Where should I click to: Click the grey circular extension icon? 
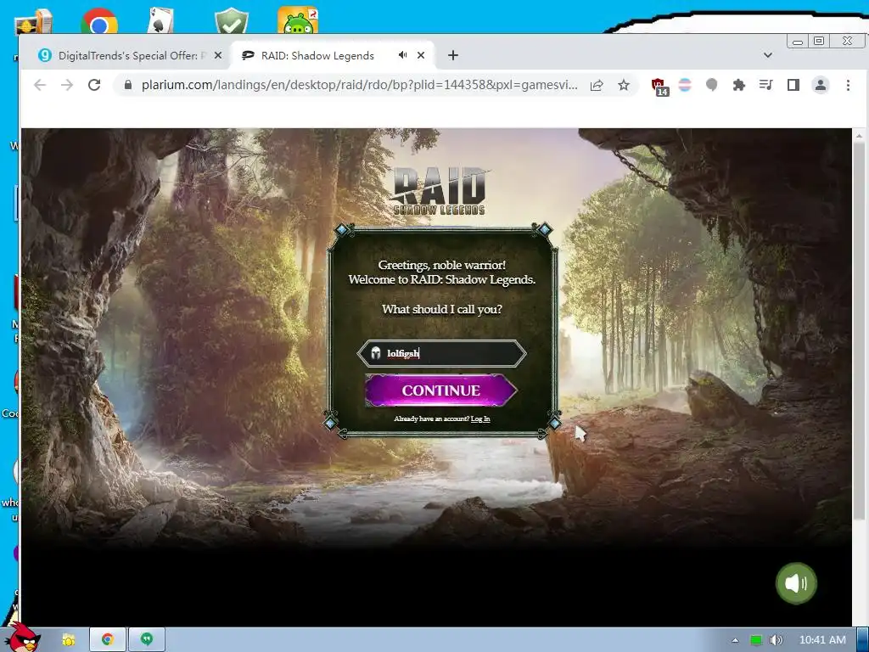pyautogui.click(x=712, y=85)
